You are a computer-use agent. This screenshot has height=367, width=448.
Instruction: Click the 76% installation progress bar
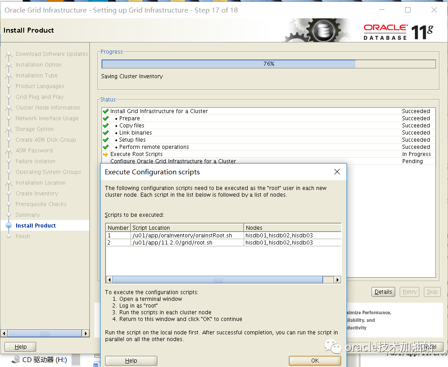click(x=269, y=63)
